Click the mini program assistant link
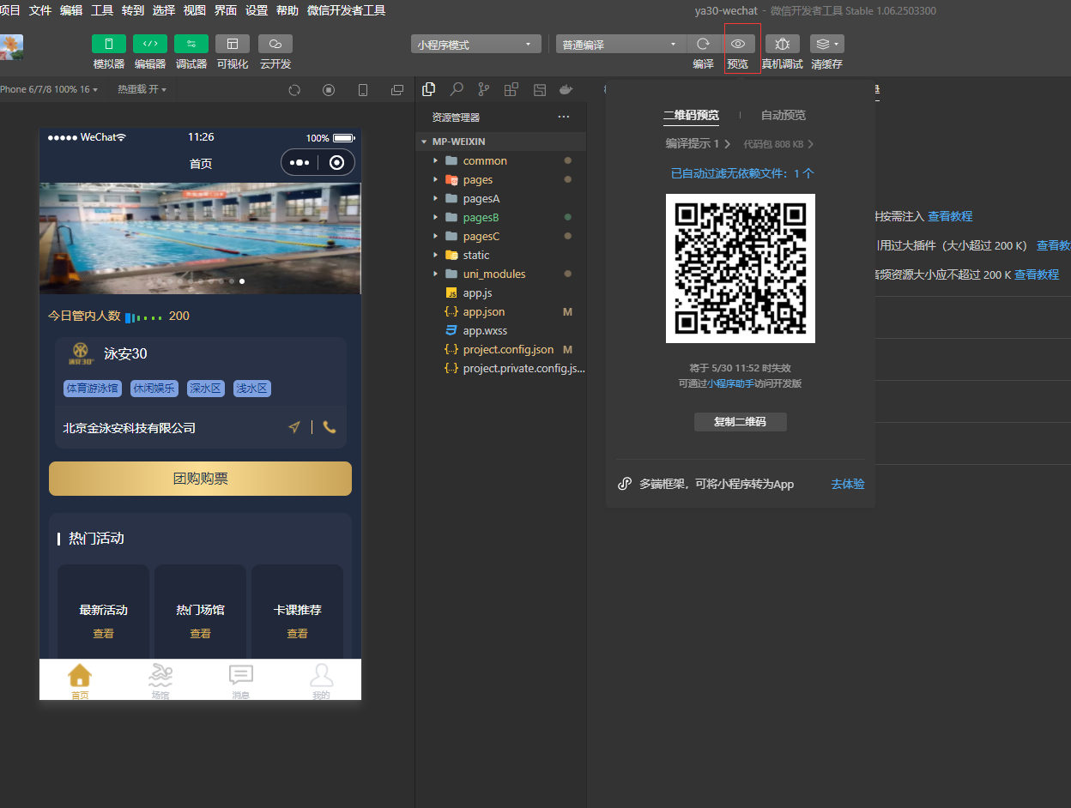1071x808 pixels. [x=730, y=383]
